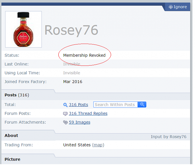Select the Rosey76 username heading
This screenshot has height=165, width=195.
[71, 30]
